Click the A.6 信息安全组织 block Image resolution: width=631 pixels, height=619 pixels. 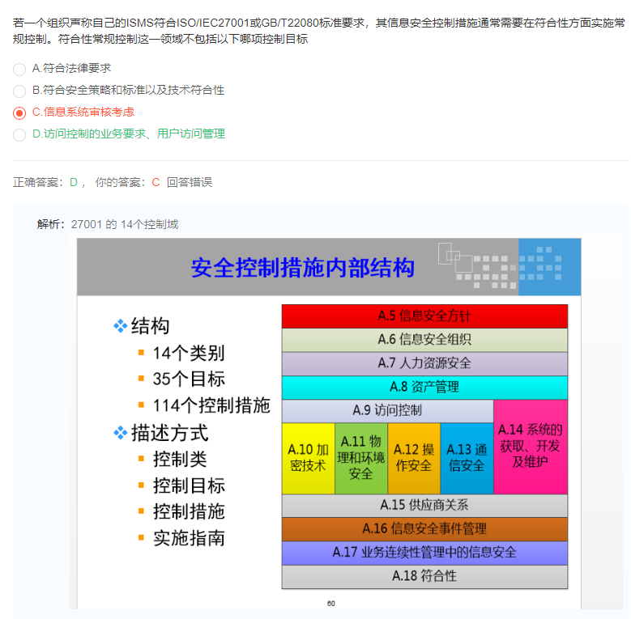point(424,340)
